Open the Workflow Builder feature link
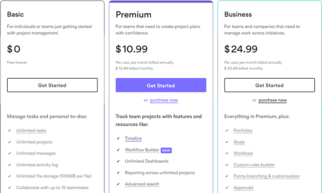 [x=142, y=150]
